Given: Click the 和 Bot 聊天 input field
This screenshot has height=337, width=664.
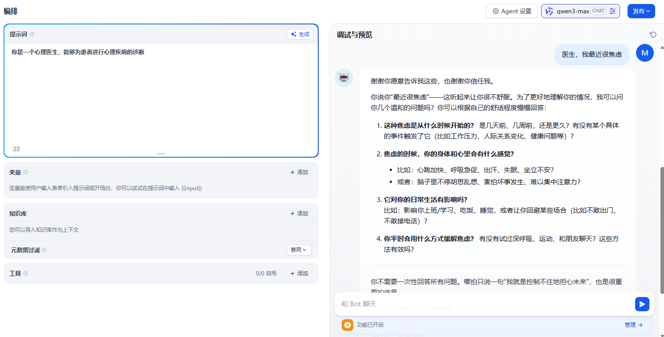Looking at the screenshot, I should coord(484,304).
